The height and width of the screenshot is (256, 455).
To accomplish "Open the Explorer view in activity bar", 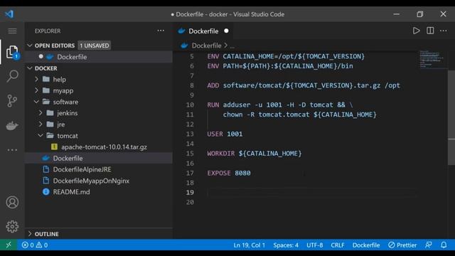I will (x=12, y=52).
